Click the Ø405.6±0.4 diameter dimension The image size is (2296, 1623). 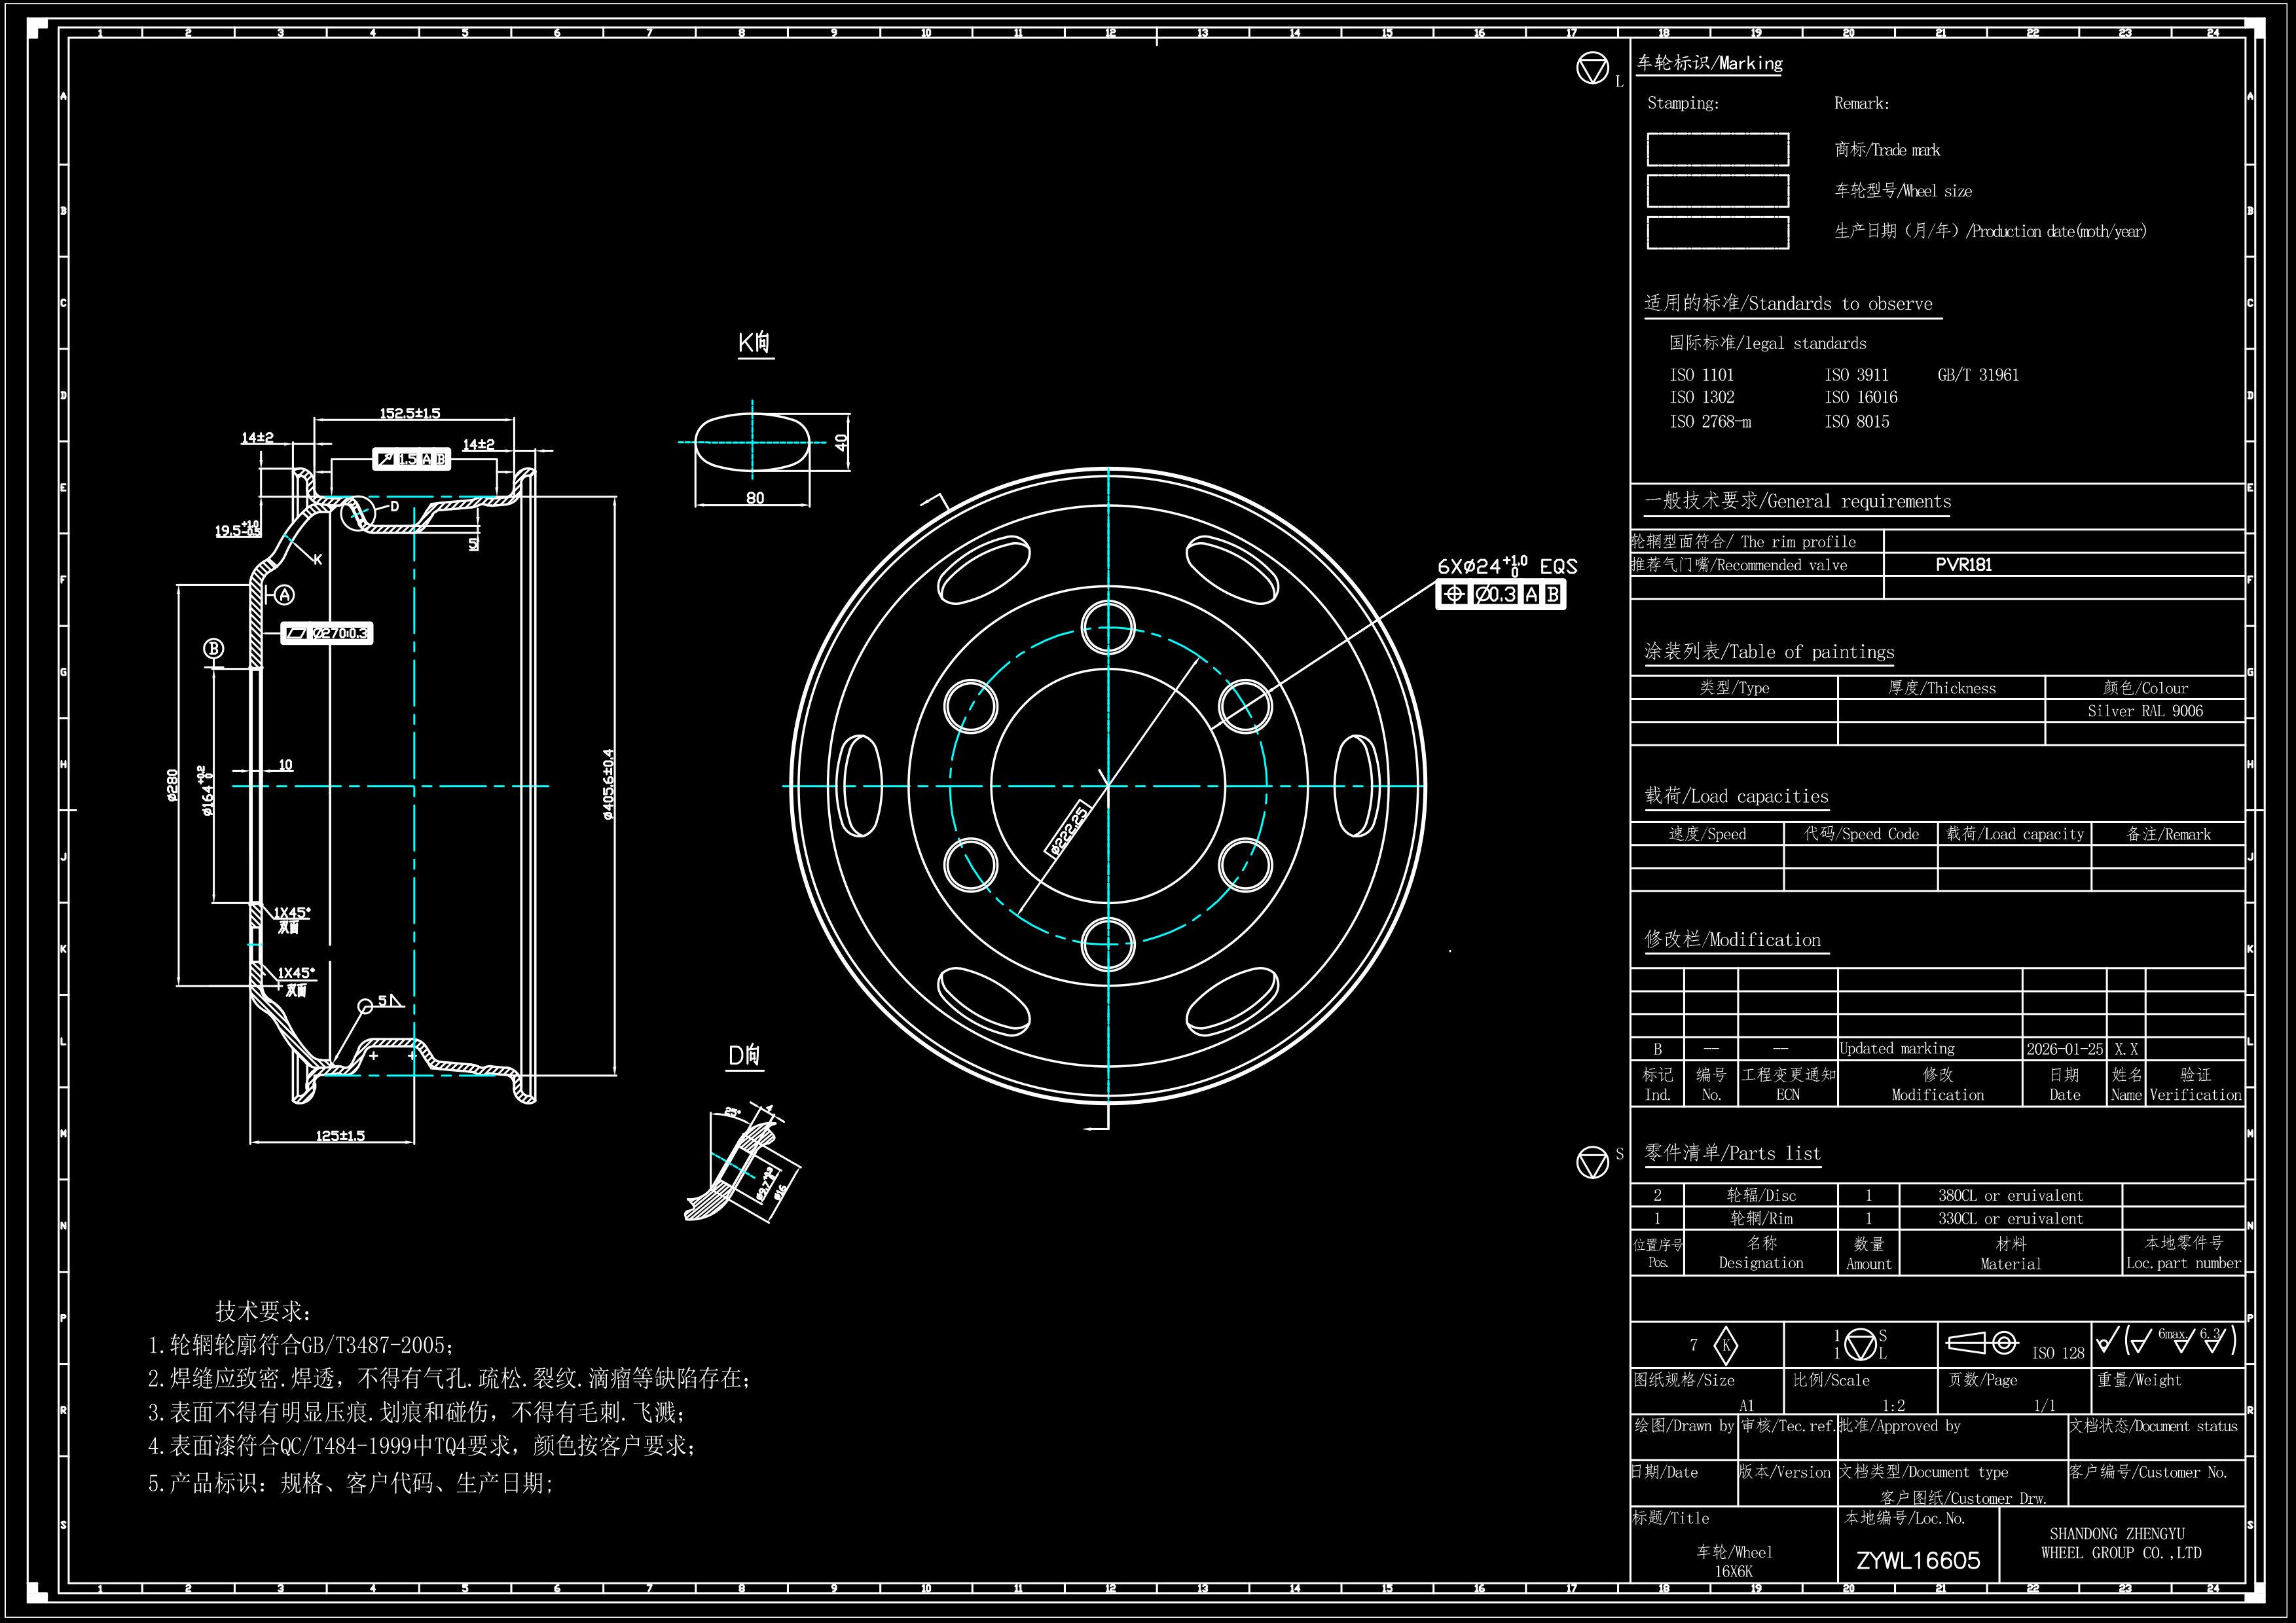pyautogui.click(x=609, y=783)
